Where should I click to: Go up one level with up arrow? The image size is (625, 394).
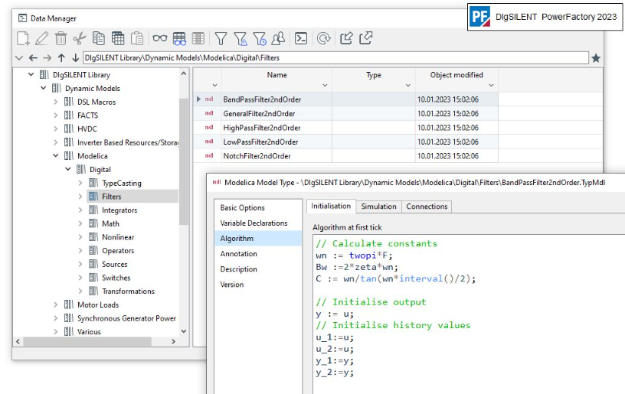[x=61, y=58]
